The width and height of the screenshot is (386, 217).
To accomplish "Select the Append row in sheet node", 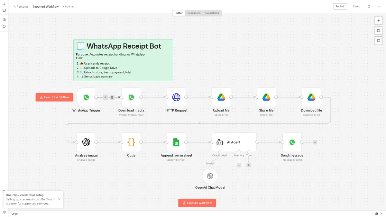I will click(176, 142).
